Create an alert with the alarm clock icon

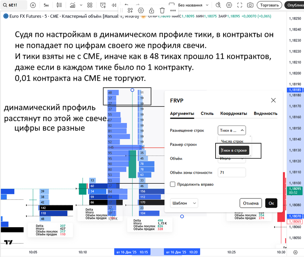pos(103,5)
